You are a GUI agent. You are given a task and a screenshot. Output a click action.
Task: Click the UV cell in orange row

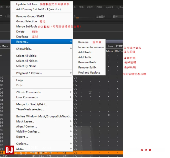[75, 153]
